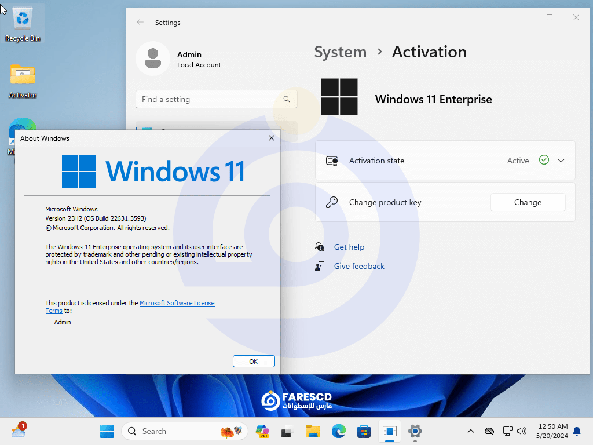Image resolution: width=593 pixels, height=445 pixels.
Task: Click the Settings back arrow
Action: (x=140, y=23)
